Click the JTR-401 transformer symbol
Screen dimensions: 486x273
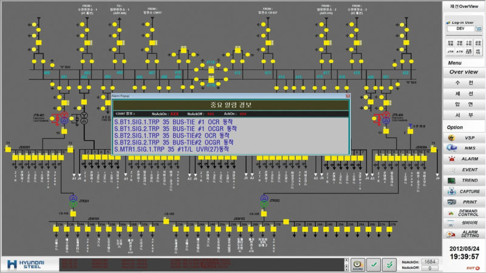[x=64, y=118]
